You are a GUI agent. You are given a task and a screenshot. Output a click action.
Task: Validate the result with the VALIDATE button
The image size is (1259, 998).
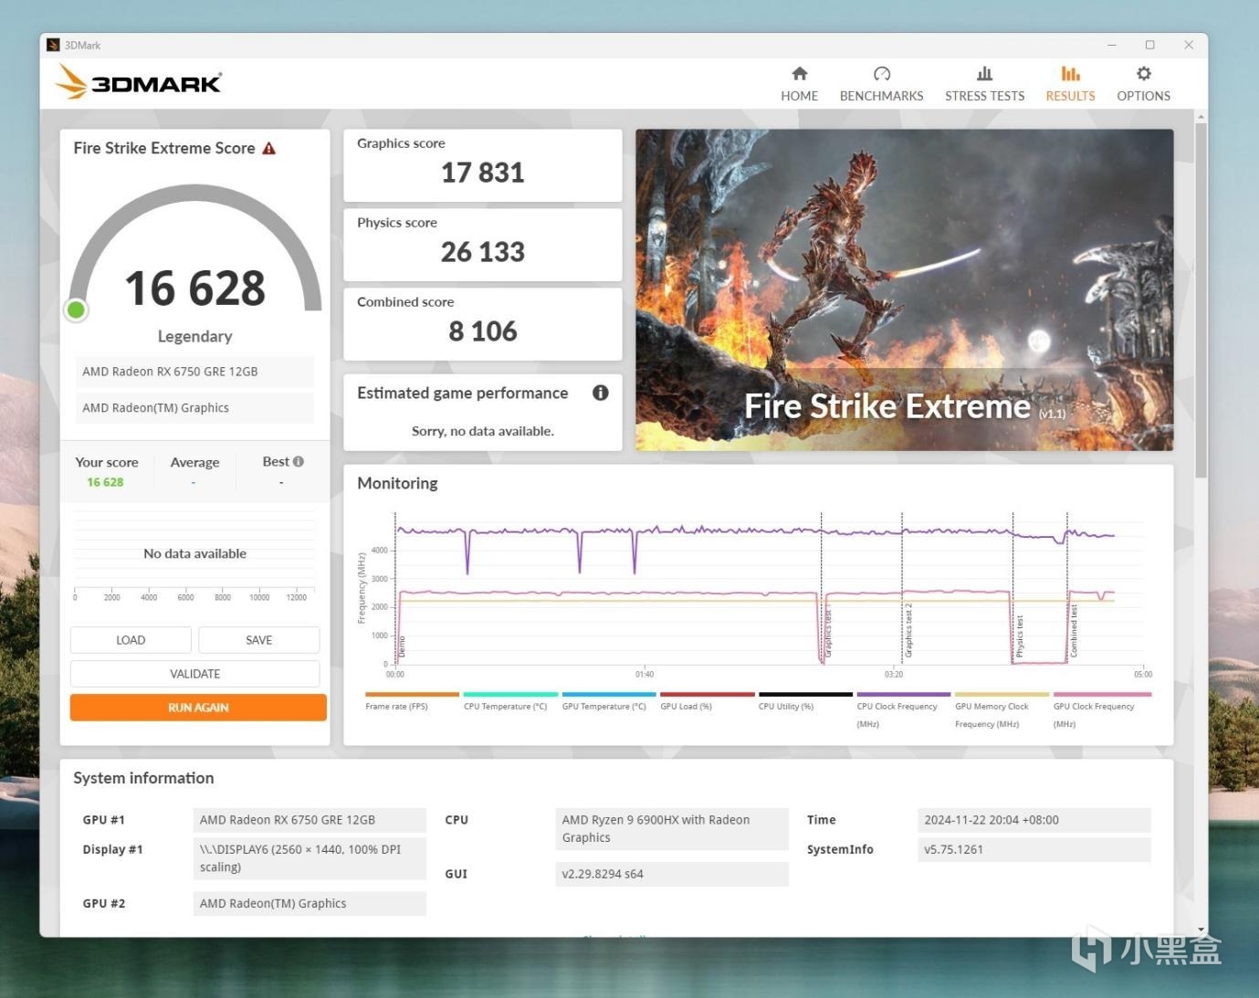(195, 674)
